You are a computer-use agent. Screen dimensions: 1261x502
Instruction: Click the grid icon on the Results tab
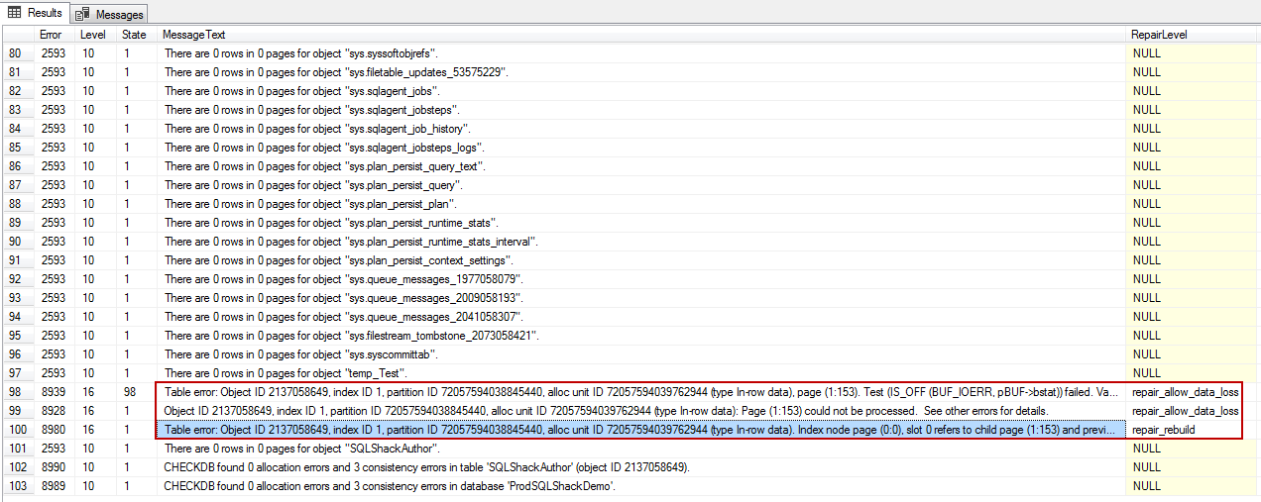pyautogui.click(x=15, y=13)
